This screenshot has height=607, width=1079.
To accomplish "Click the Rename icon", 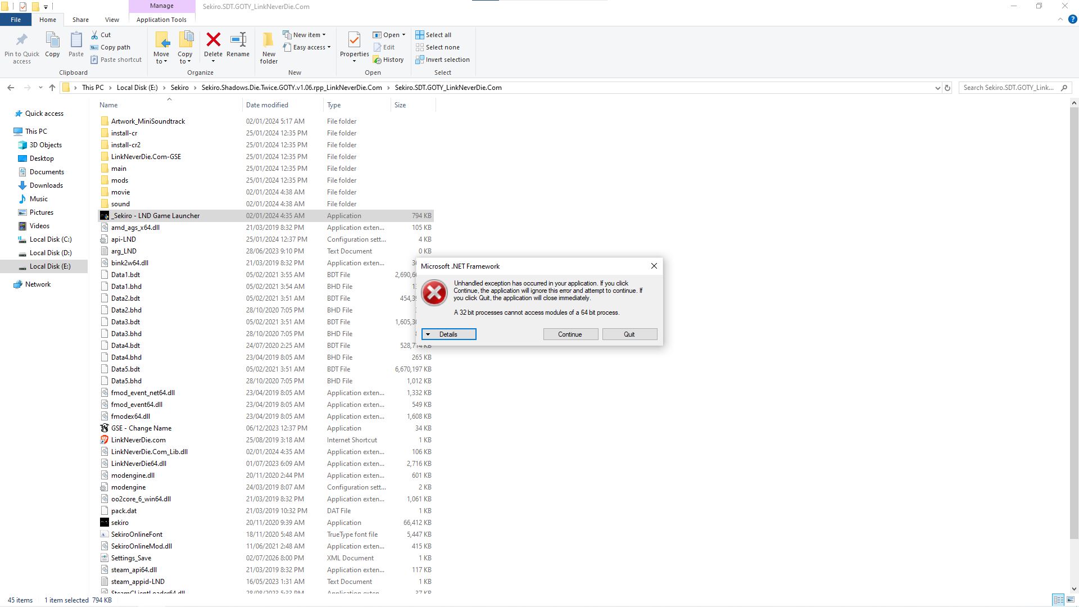I will coord(238,40).
